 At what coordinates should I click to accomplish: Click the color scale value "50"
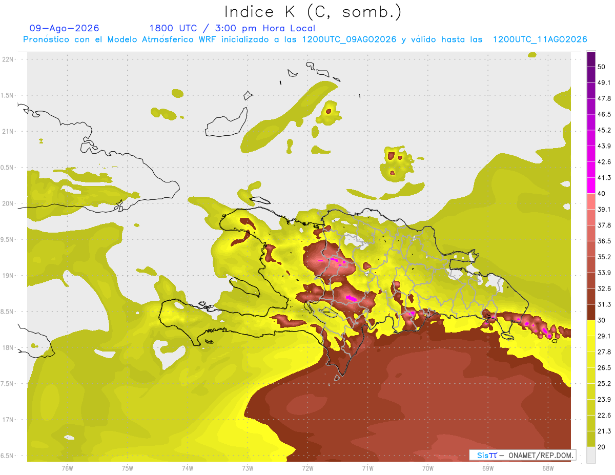tap(601, 67)
